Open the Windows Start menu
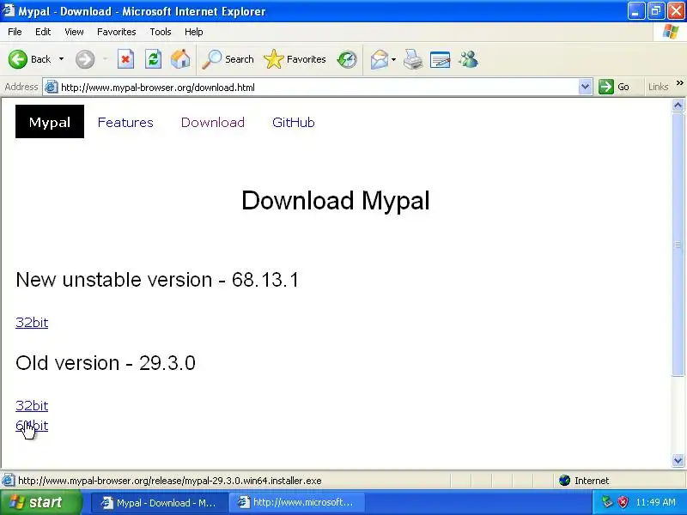 point(40,502)
